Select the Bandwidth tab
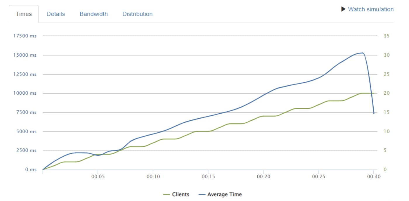 click(93, 14)
